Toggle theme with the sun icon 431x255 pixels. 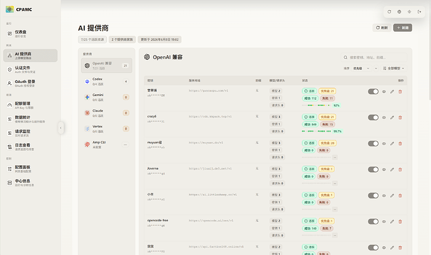pyautogui.click(x=409, y=12)
